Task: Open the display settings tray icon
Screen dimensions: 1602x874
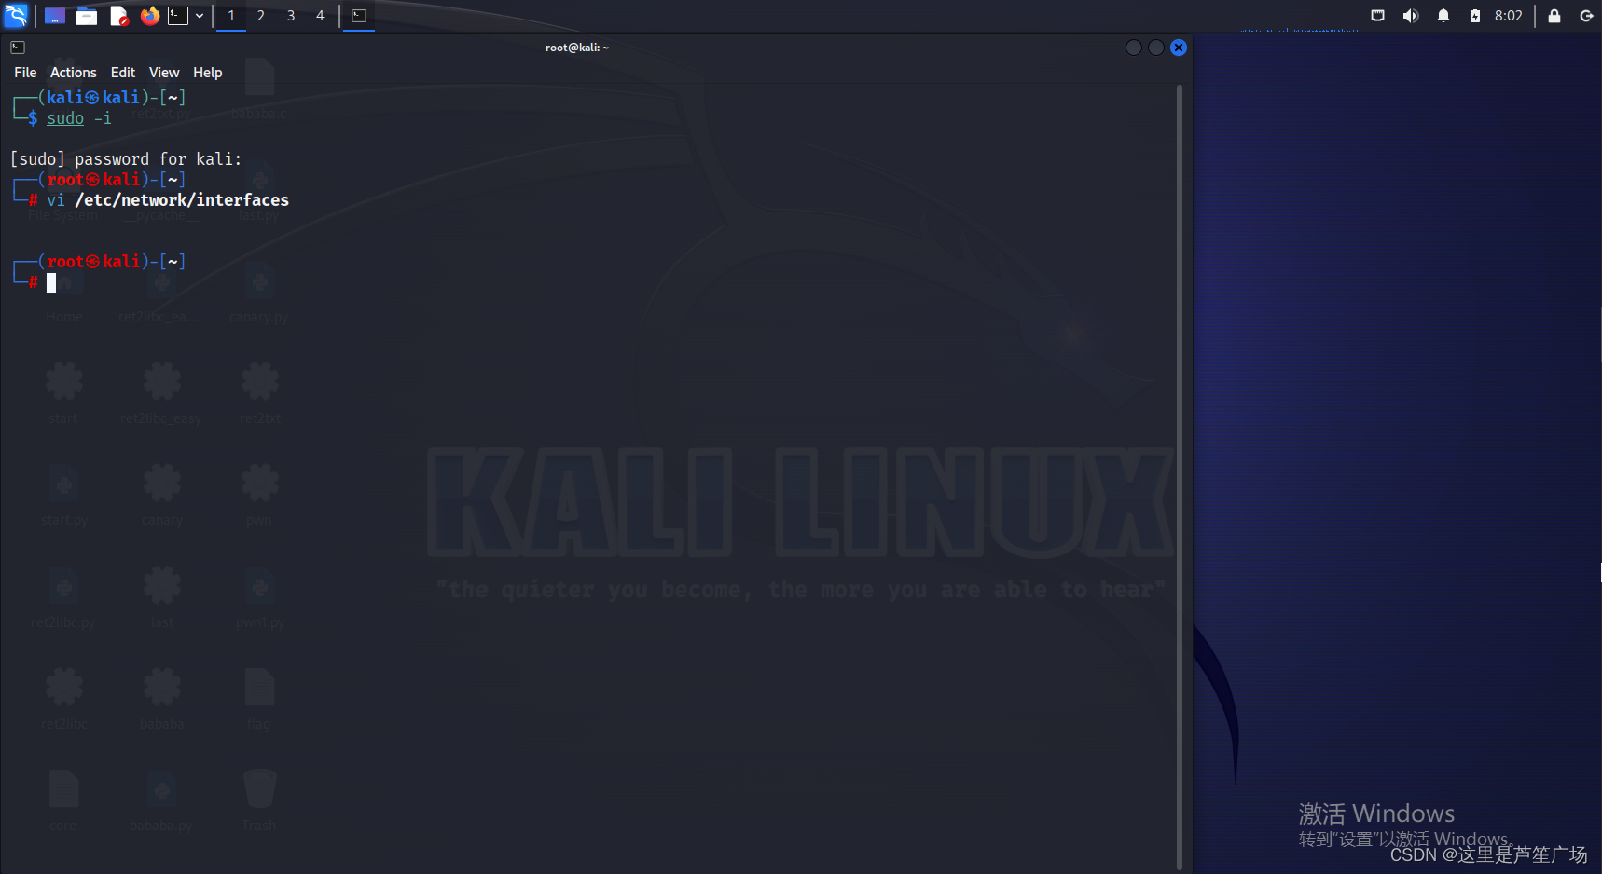Action: tap(1377, 16)
